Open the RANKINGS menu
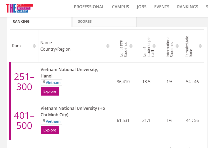 point(188,7)
